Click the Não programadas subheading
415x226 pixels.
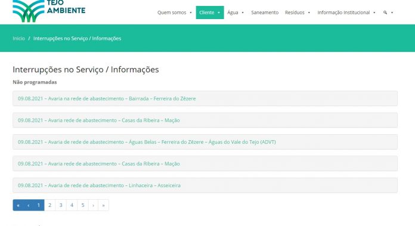point(35,82)
